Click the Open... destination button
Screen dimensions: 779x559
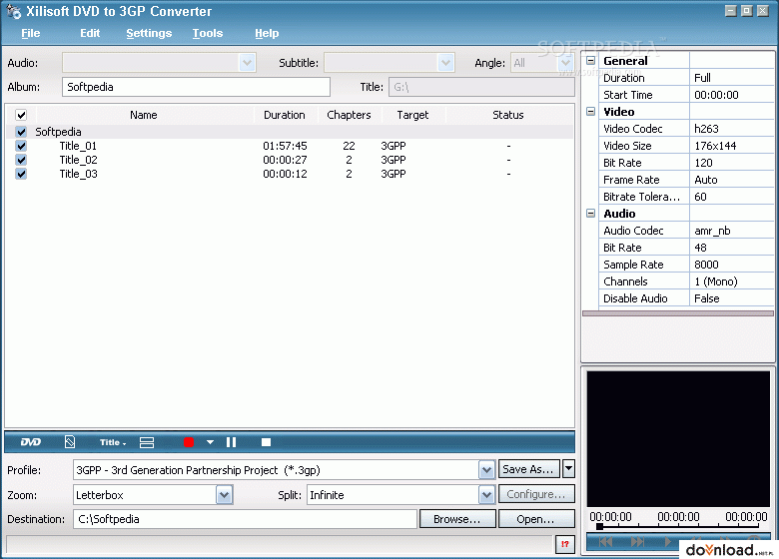tap(536, 519)
